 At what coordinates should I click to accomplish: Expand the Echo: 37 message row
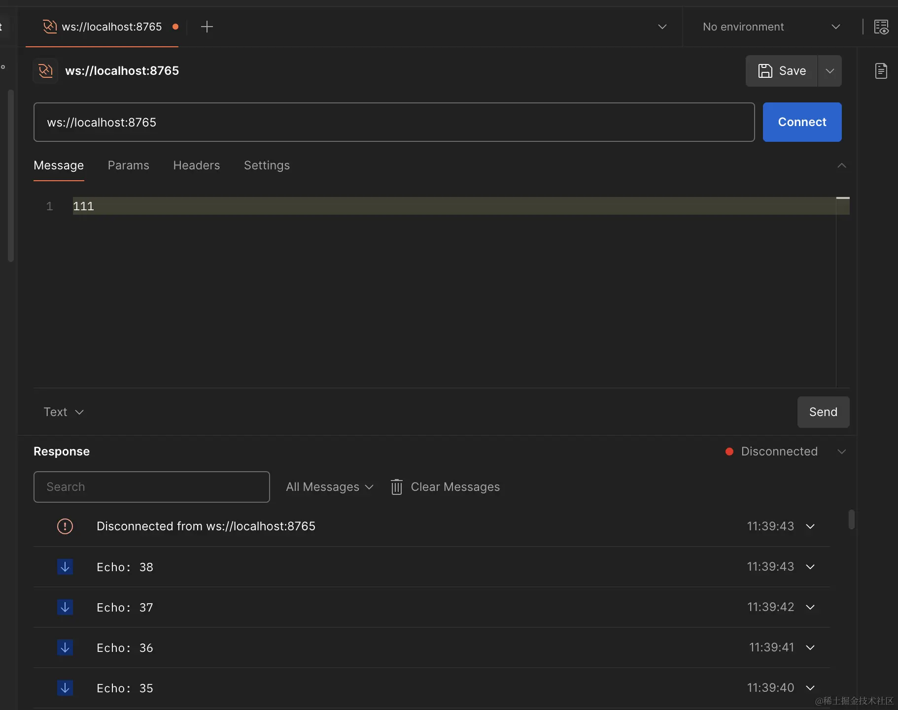click(x=810, y=607)
